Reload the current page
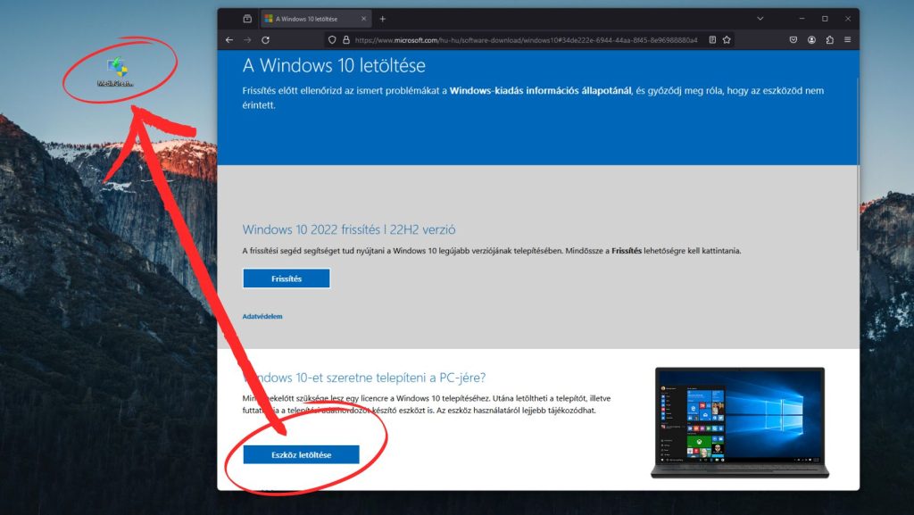 [265, 39]
